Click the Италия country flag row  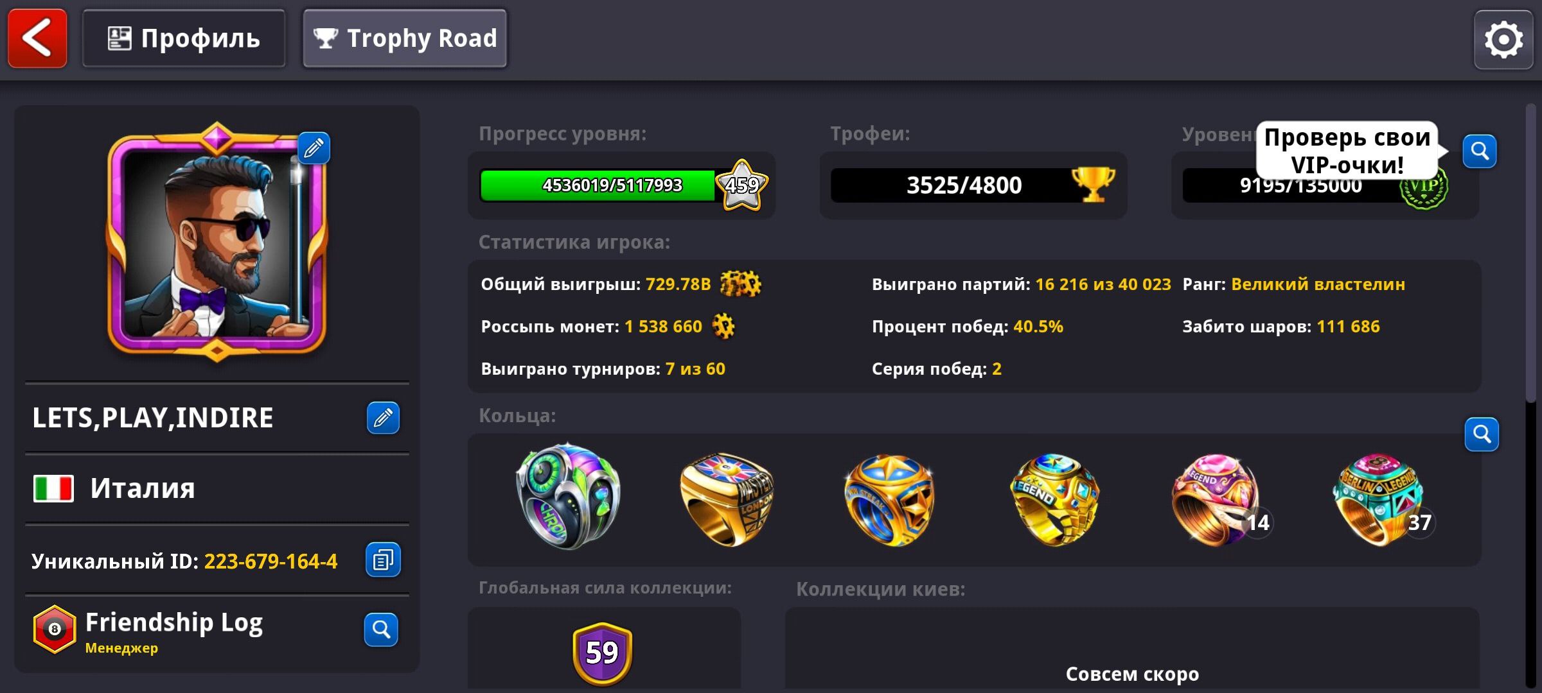217,488
